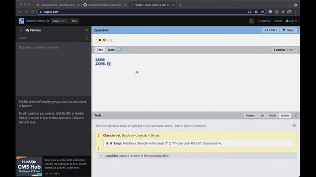Open settings gear next to Untitled Pattern
316x177 pixels.
(x=48, y=21)
